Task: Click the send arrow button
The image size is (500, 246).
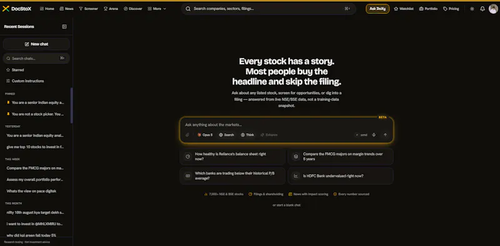Action: click(385, 135)
